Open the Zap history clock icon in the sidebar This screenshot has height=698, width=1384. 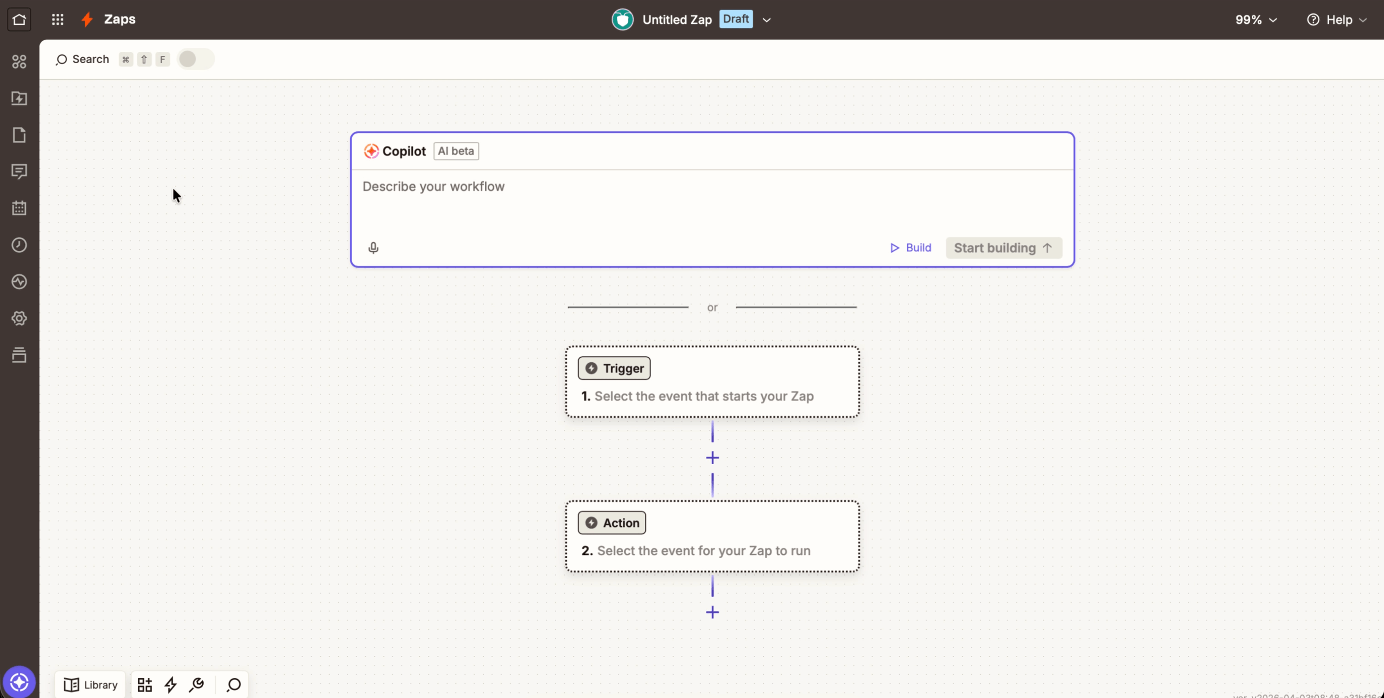point(19,245)
